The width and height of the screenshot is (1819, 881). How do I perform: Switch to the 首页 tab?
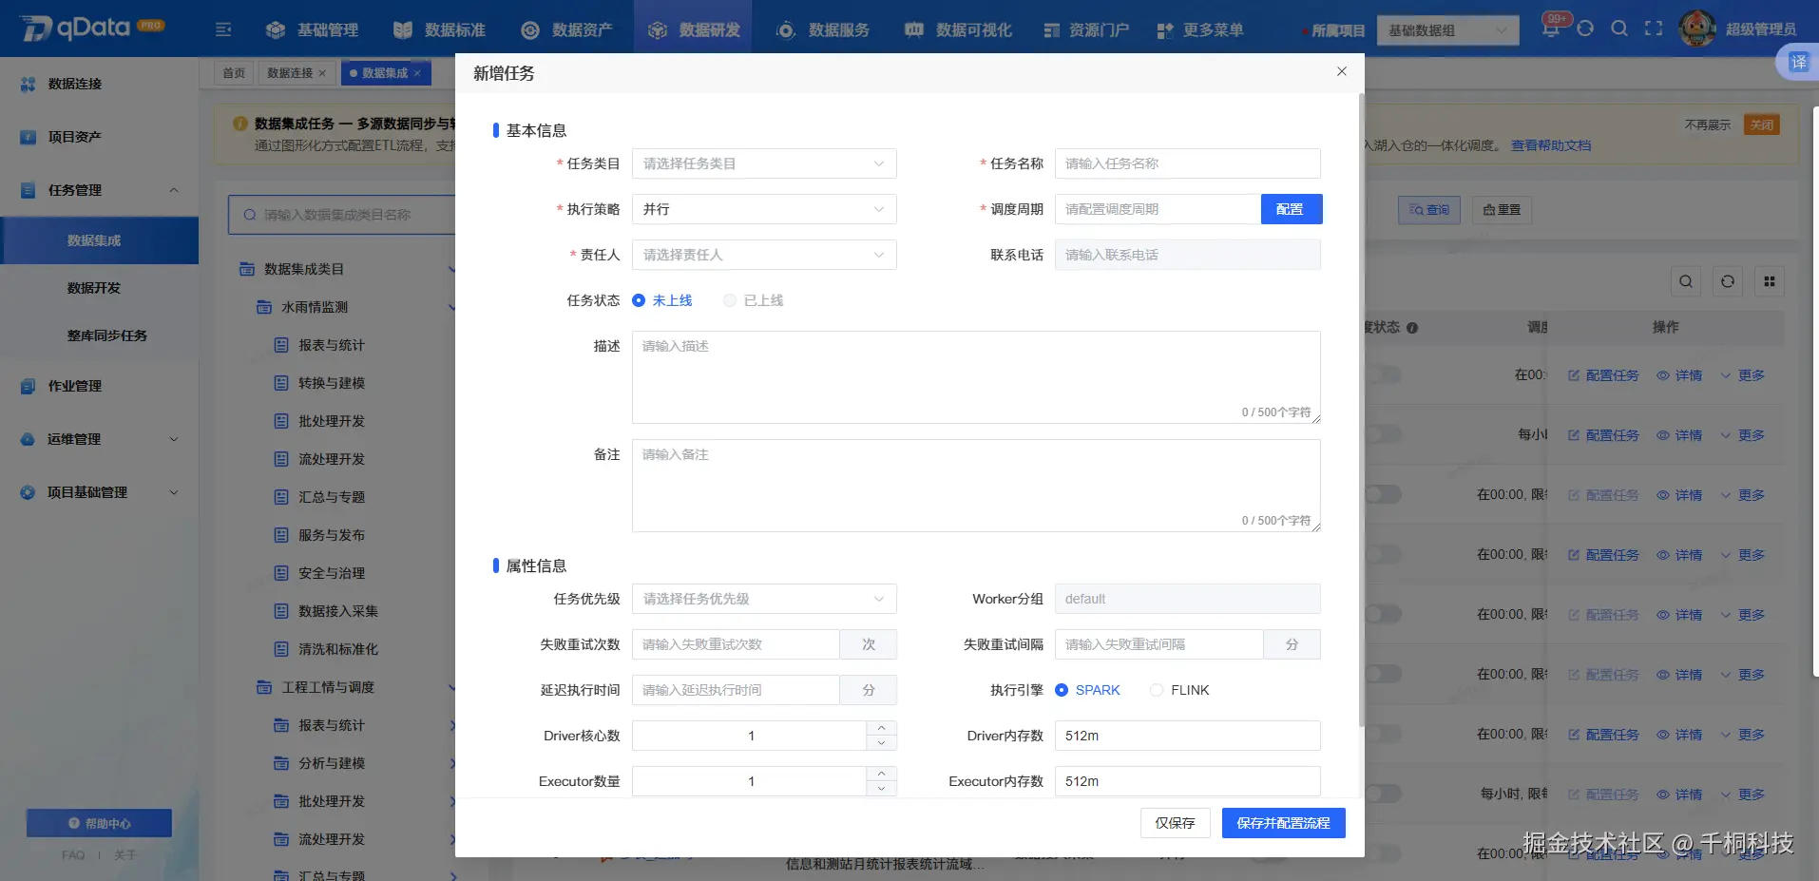coord(234,72)
